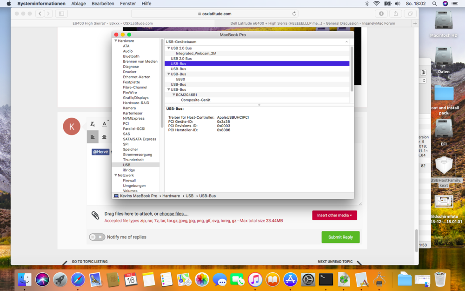Click Submit Reply button
The height and width of the screenshot is (291, 465).
[x=340, y=237]
